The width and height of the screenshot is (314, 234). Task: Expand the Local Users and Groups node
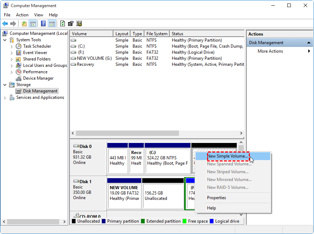[x=12, y=66]
